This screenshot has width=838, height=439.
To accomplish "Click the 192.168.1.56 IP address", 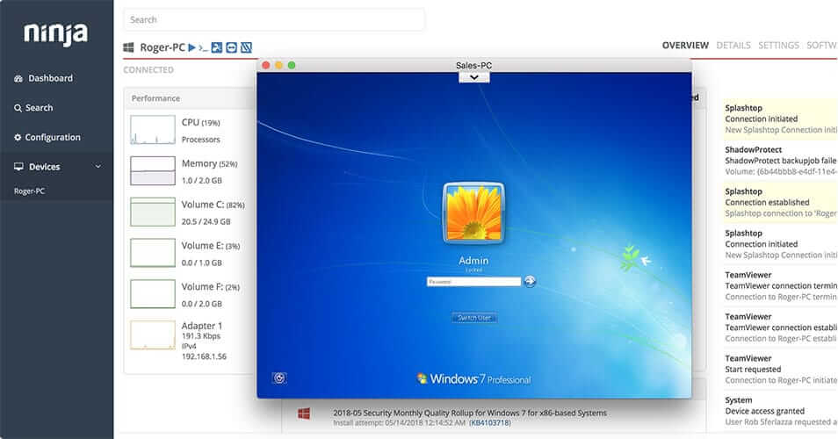I will click(x=204, y=356).
